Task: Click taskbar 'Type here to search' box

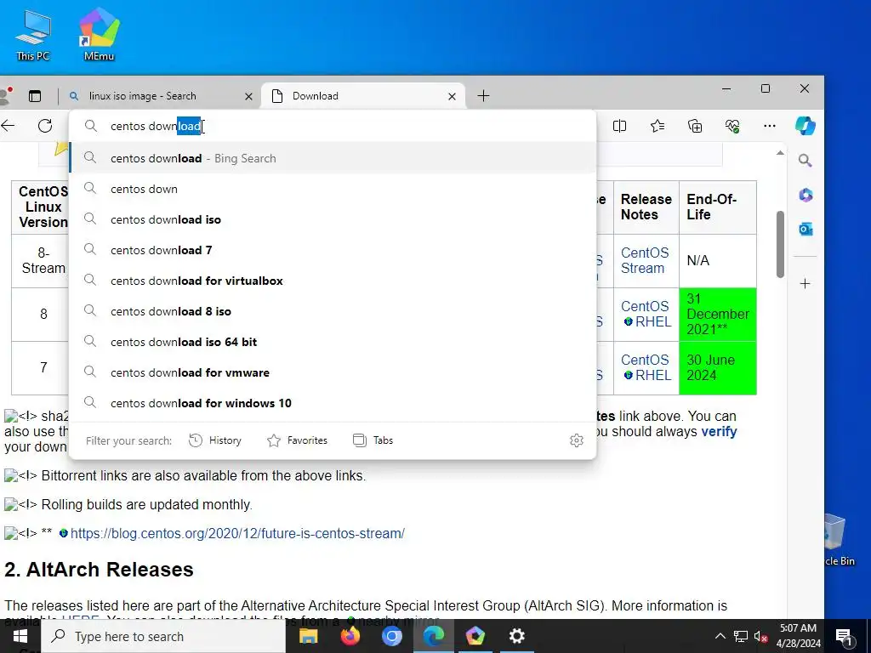Action: 163,636
